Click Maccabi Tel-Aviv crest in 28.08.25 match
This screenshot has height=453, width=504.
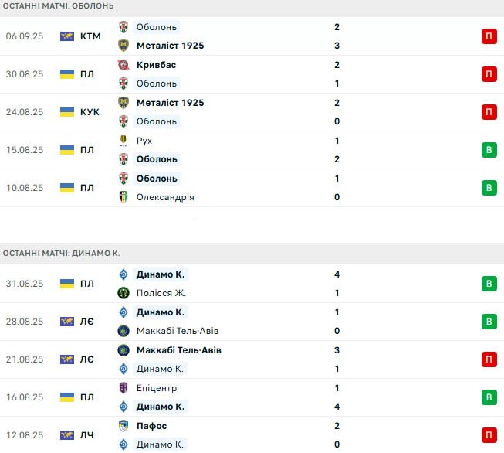123,331
